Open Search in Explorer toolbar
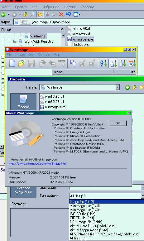144x241 pixels. click(x=32, y=14)
